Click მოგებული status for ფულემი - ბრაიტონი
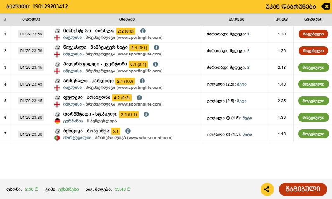The height and width of the screenshot is (199, 332). click(x=313, y=101)
